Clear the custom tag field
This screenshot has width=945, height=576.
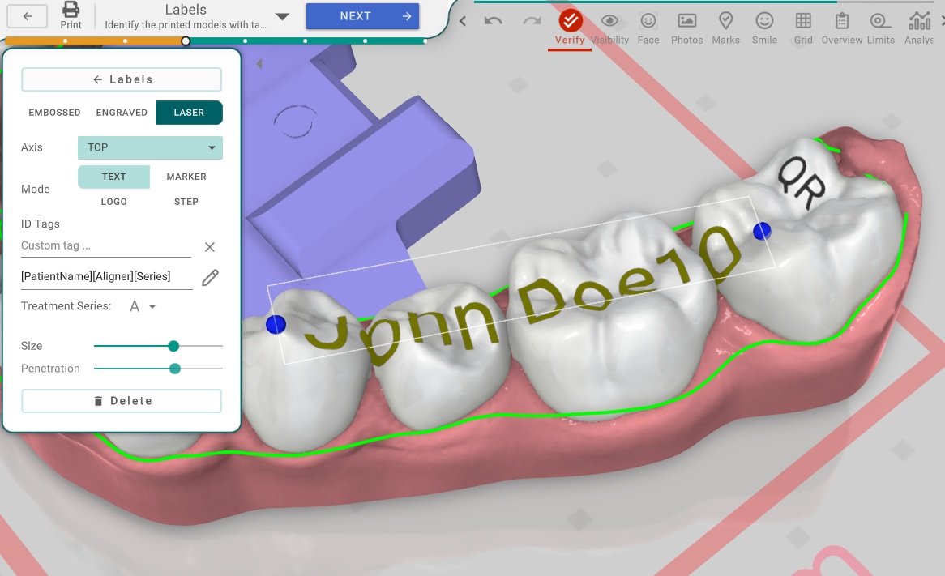(210, 247)
